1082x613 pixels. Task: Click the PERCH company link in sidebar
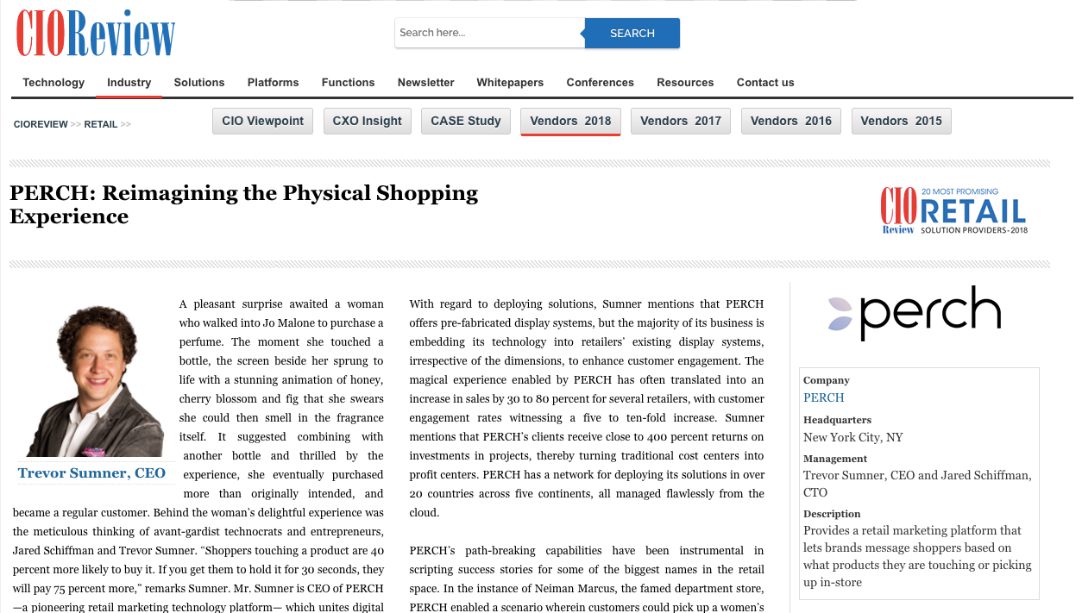click(824, 397)
